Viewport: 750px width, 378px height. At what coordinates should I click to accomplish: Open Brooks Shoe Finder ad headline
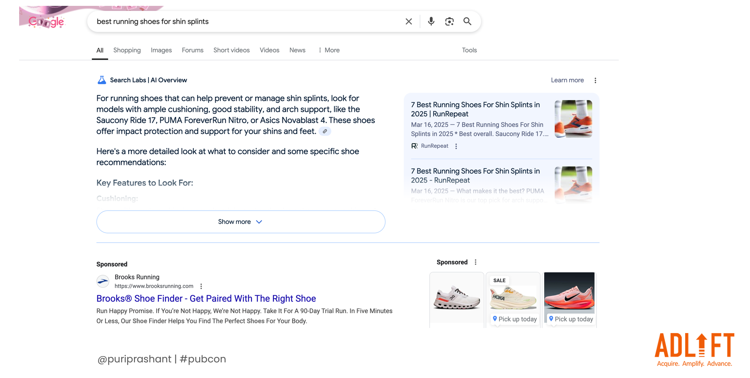206,299
